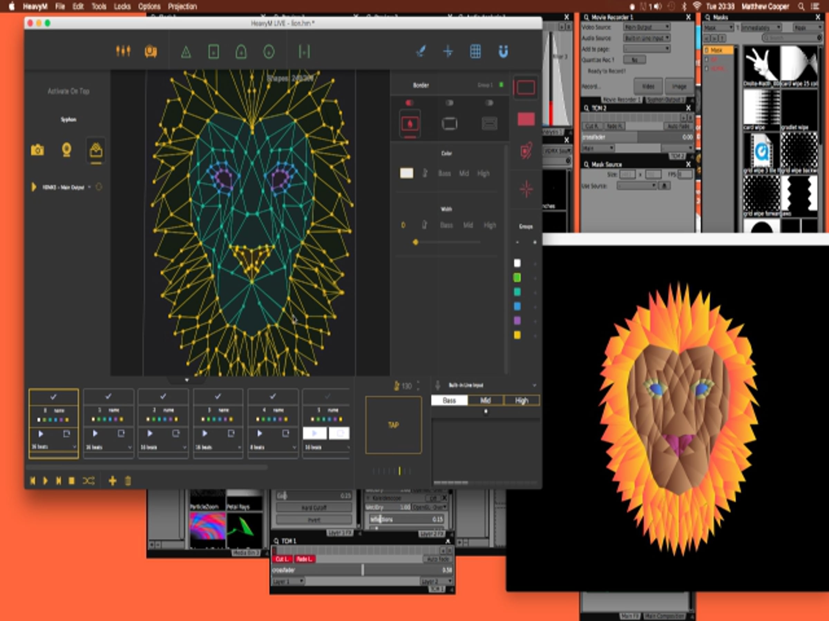Toggle the red border effect switch

point(409,102)
